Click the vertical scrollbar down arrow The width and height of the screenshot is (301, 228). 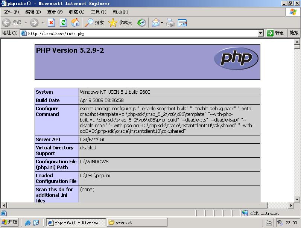[x=297, y=199]
